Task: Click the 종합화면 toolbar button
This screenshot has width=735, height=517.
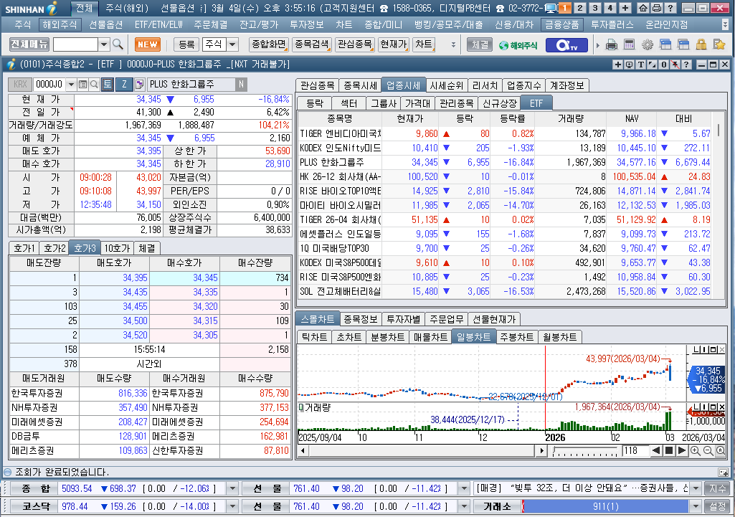Action: (x=269, y=44)
